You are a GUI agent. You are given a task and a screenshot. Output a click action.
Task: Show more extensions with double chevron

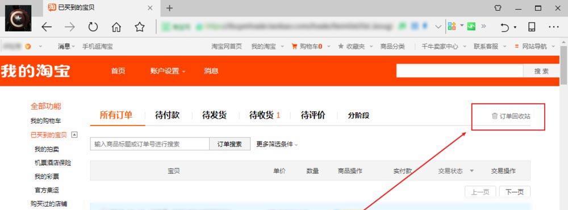tap(483, 26)
